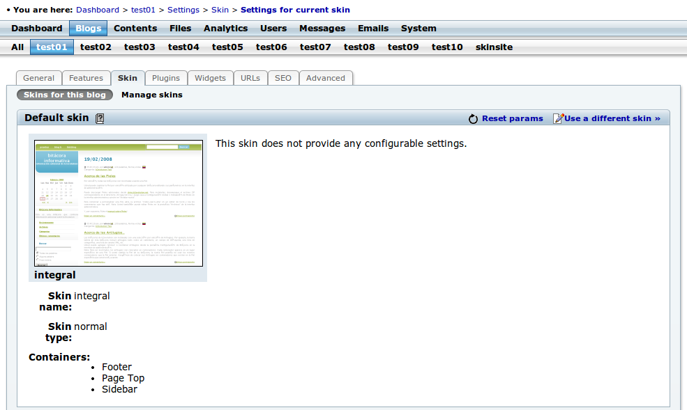Image resolution: width=687 pixels, height=410 pixels.
Task: Go to Contents menu
Action: (135, 29)
